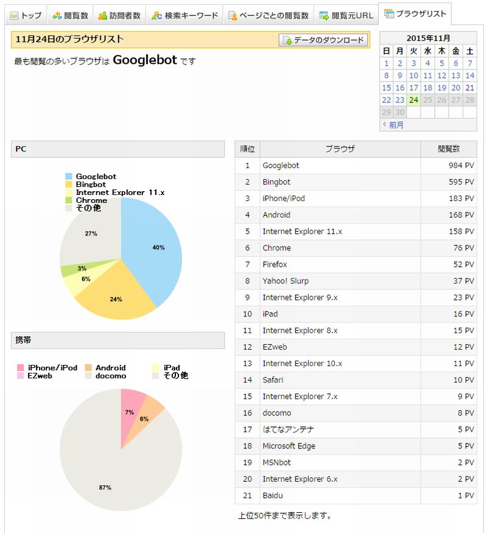Click the 検索キーワード tab icon

(156, 16)
